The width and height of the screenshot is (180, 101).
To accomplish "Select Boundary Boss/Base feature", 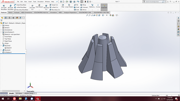I will pos(21,10).
